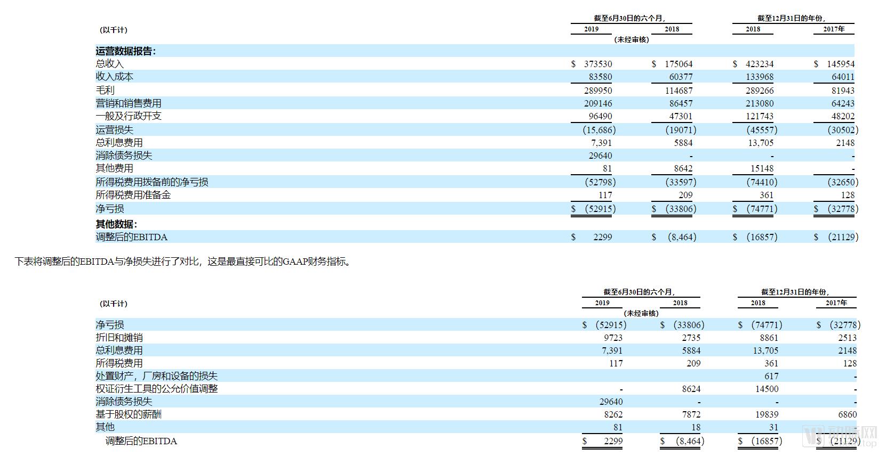Select the 折旧和摊销 row label
The width and height of the screenshot is (886, 457).
[119, 338]
